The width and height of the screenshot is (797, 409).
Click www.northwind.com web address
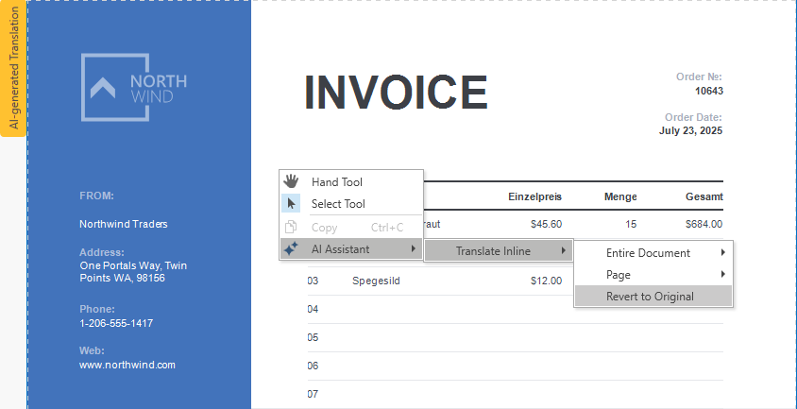click(x=127, y=365)
